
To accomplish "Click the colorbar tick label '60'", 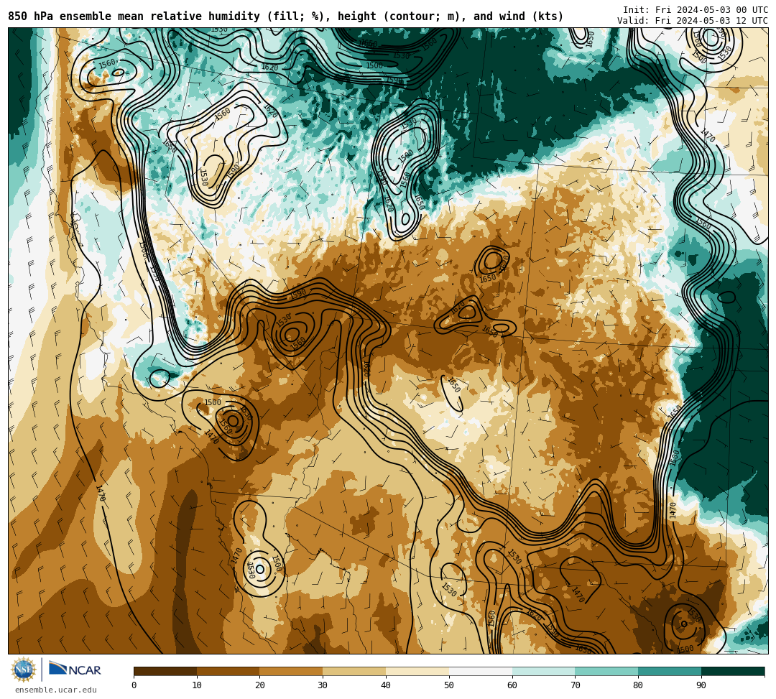I will coord(512,685).
